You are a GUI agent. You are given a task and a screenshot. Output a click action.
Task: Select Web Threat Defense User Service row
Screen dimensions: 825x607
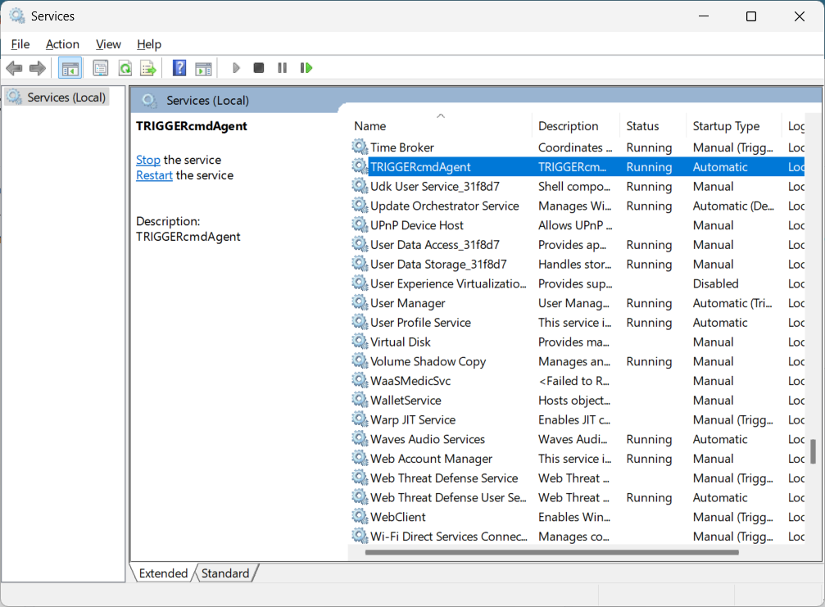point(577,497)
